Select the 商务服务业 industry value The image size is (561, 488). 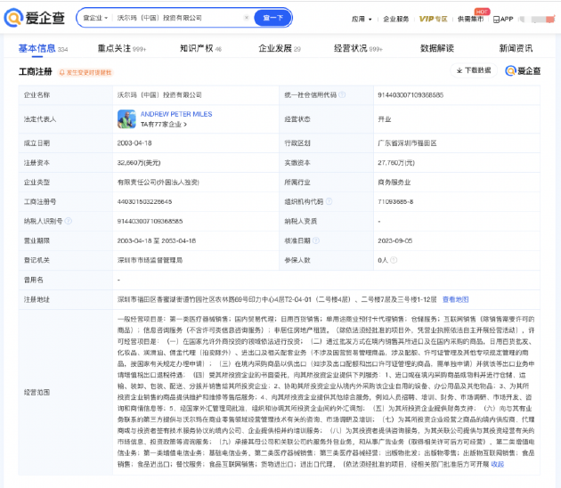[x=394, y=183]
